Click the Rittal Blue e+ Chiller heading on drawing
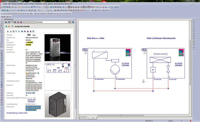Screen dimensions: 200x122 (x=96, y=38)
